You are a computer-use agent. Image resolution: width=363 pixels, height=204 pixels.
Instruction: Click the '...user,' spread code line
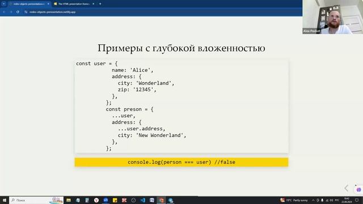click(124, 116)
